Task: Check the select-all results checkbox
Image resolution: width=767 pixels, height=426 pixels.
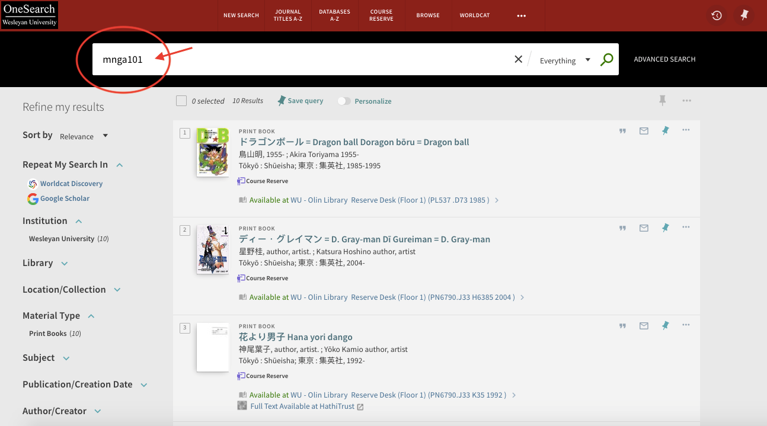Action: coord(181,101)
